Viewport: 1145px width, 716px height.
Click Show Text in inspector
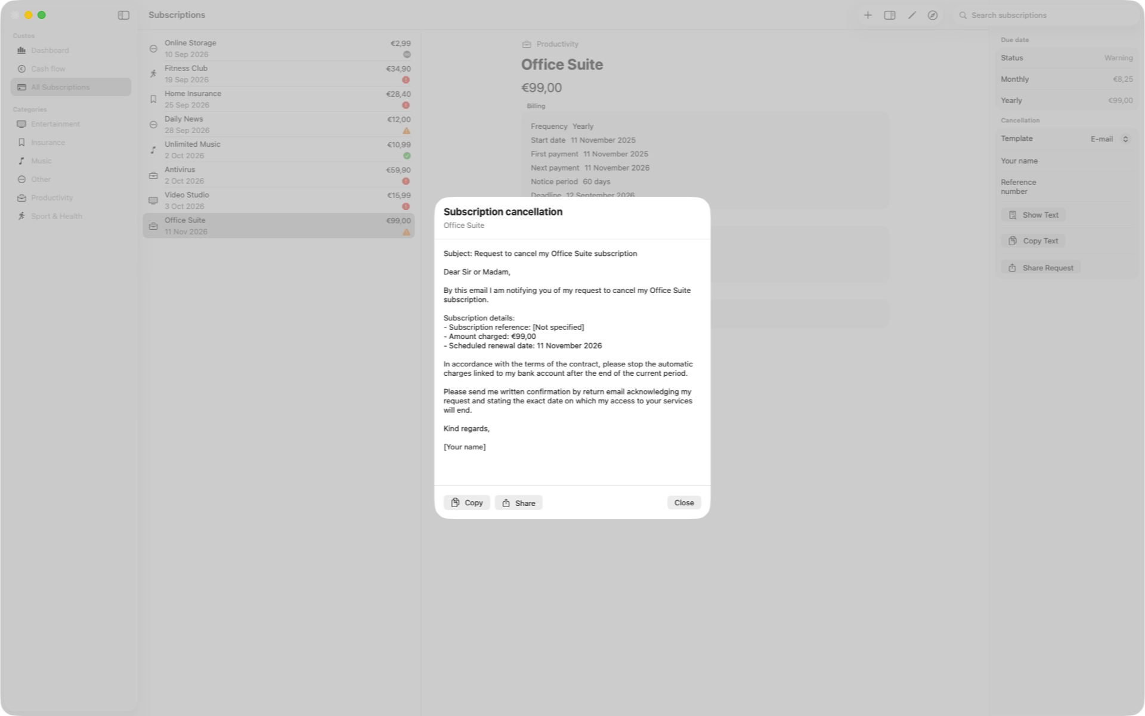(1033, 215)
